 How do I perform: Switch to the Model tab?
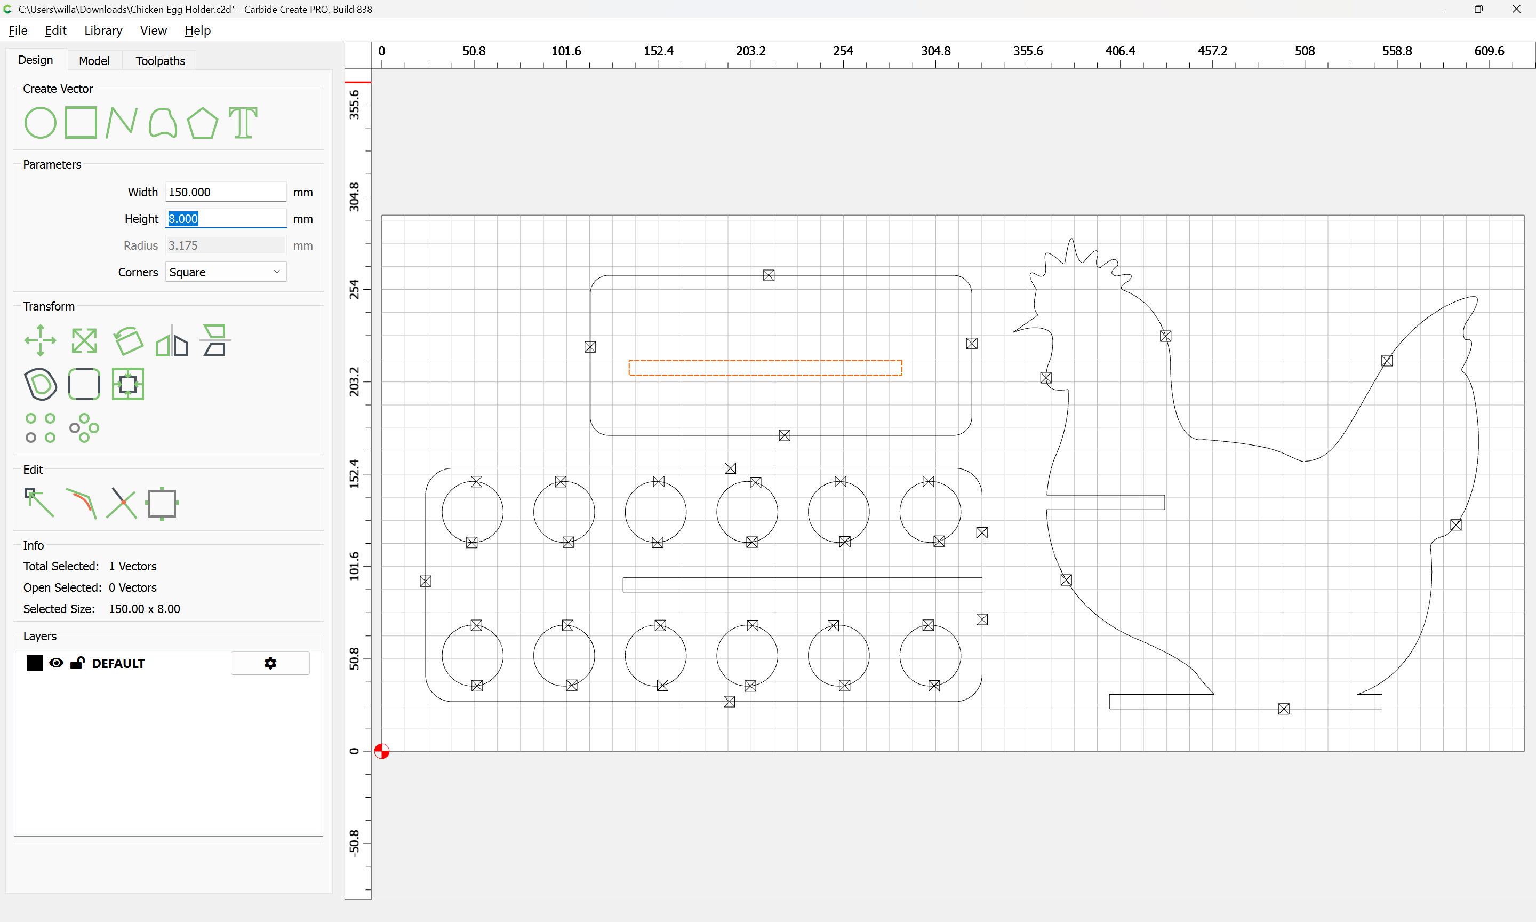click(94, 61)
